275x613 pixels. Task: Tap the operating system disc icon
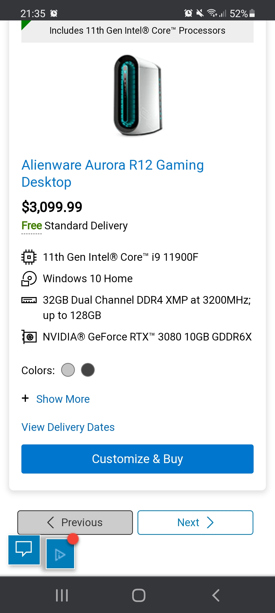29,278
